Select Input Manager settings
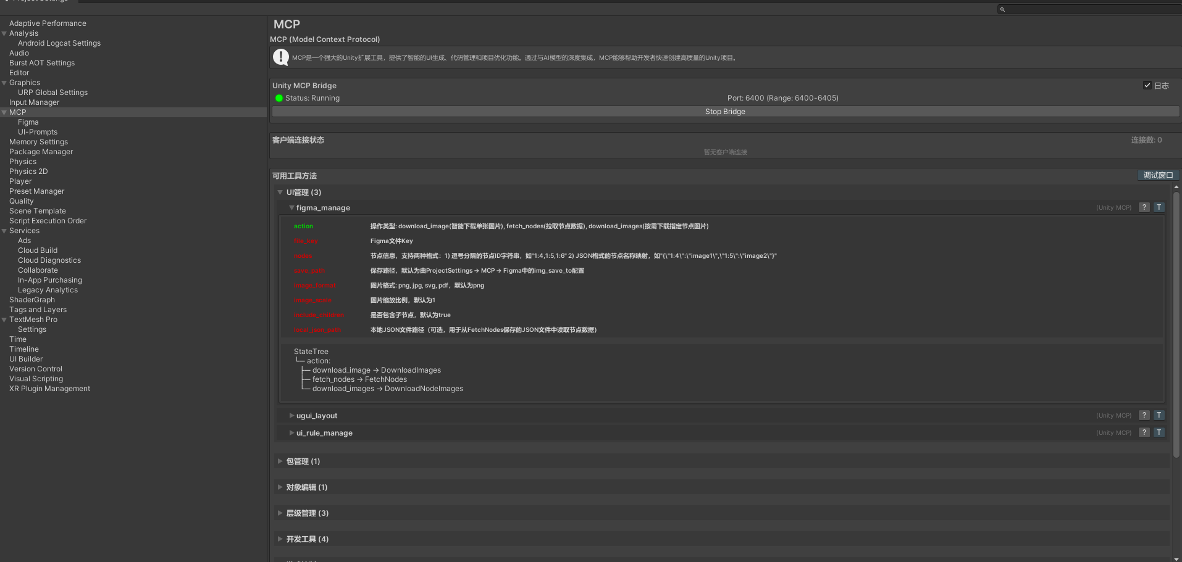This screenshot has width=1182, height=562. click(35, 102)
